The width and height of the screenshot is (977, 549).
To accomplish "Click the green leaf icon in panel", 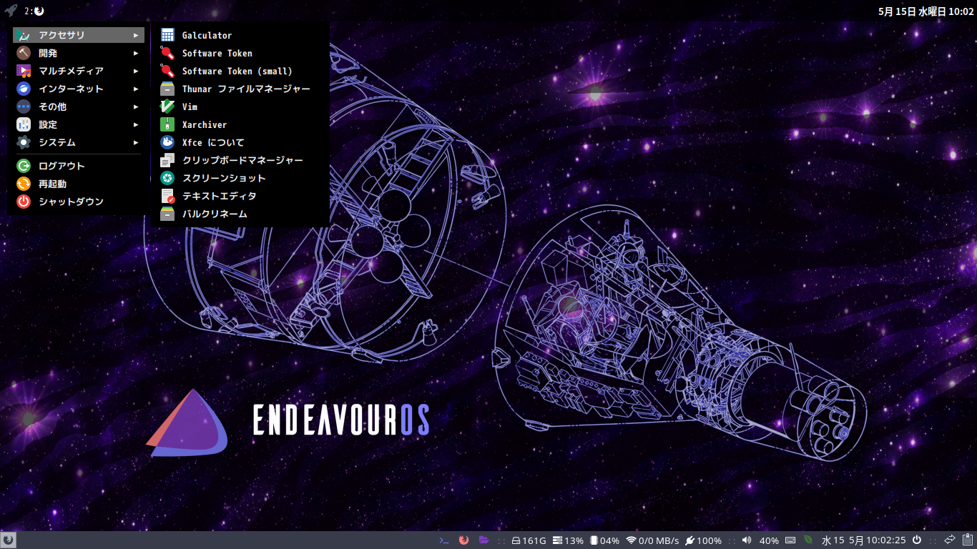I will [808, 540].
